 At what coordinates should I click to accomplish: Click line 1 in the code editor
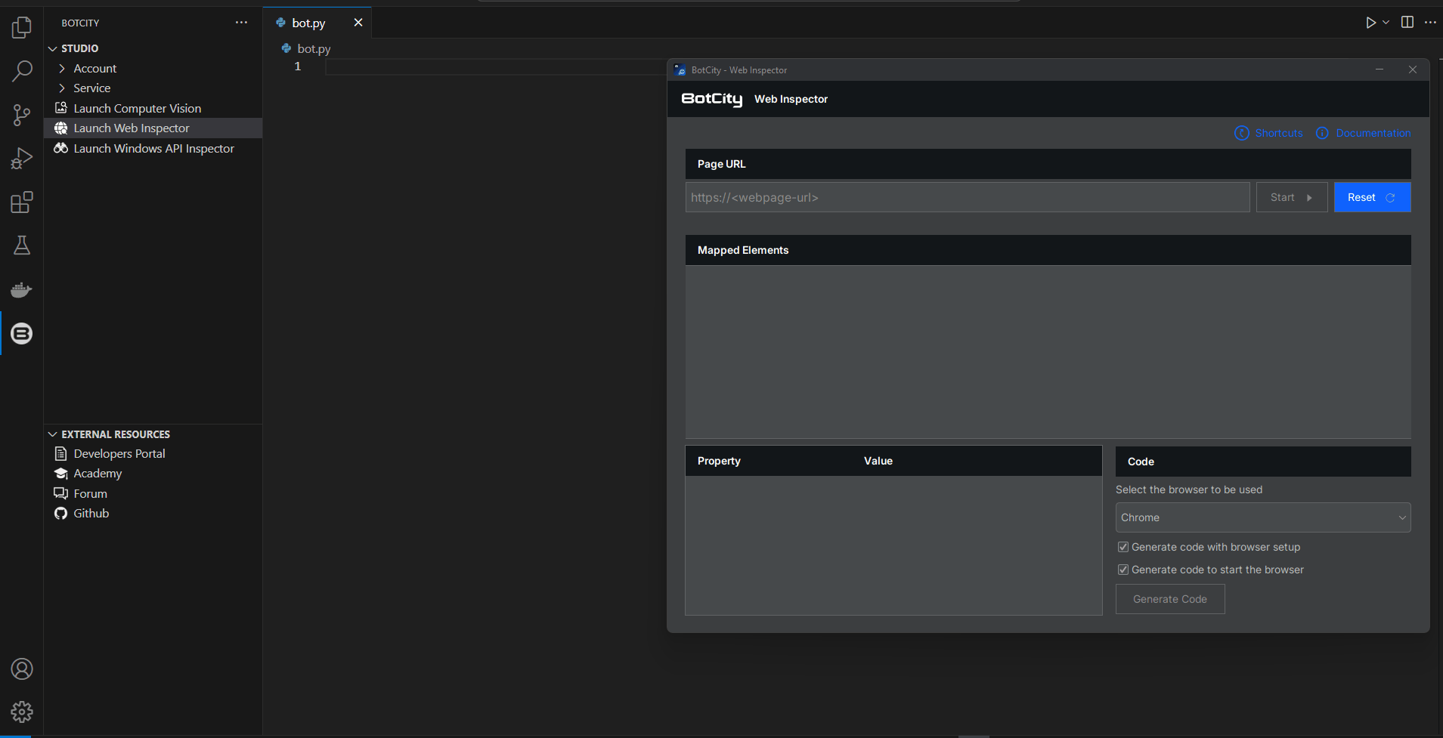click(495, 66)
